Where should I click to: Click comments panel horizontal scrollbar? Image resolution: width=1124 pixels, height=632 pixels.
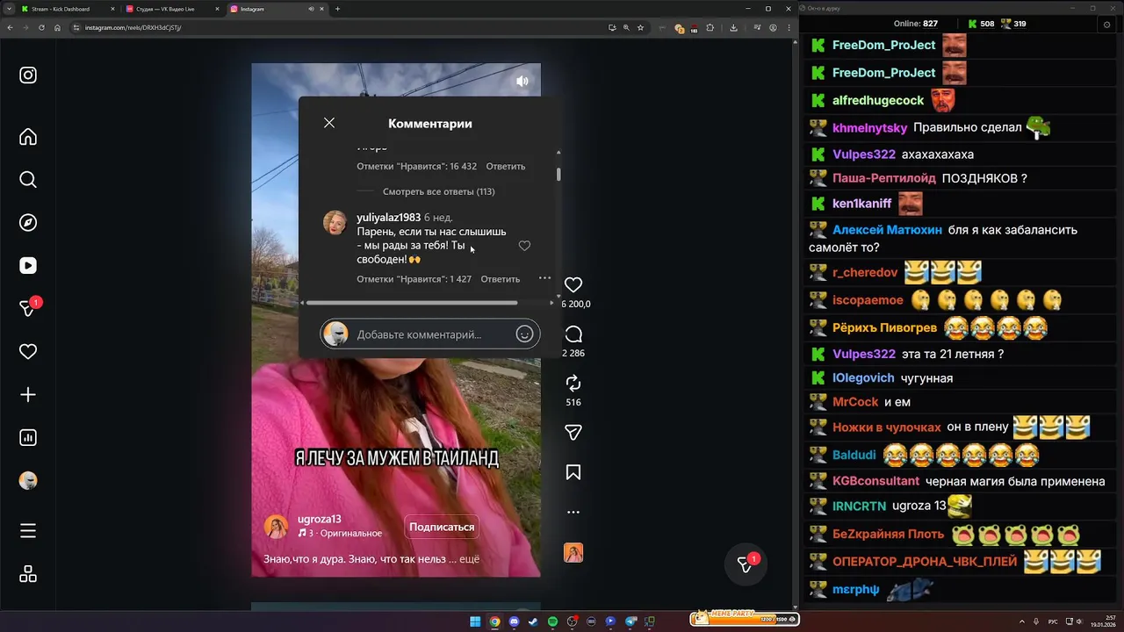[x=412, y=303]
